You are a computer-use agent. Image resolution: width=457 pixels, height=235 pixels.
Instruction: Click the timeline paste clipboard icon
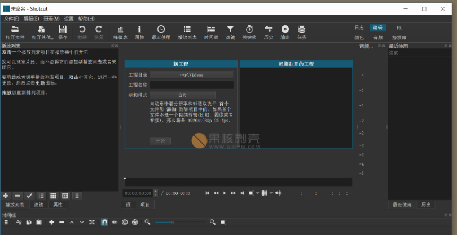pos(39,222)
